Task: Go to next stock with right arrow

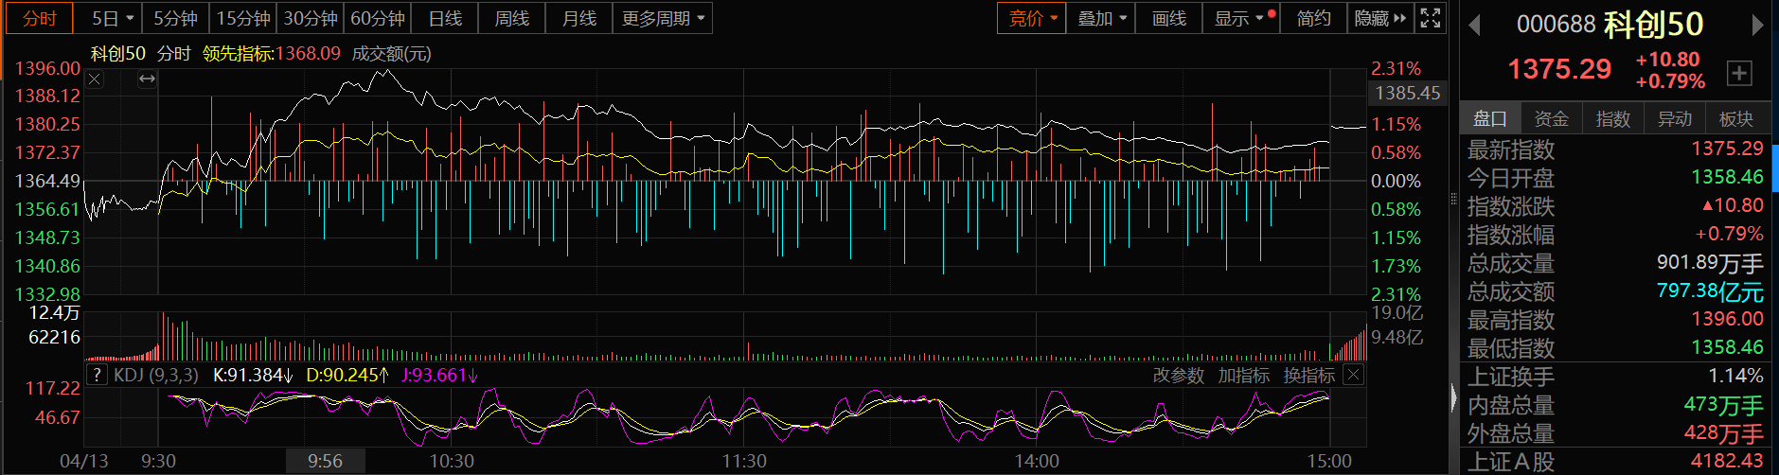Action: pos(1757,26)
